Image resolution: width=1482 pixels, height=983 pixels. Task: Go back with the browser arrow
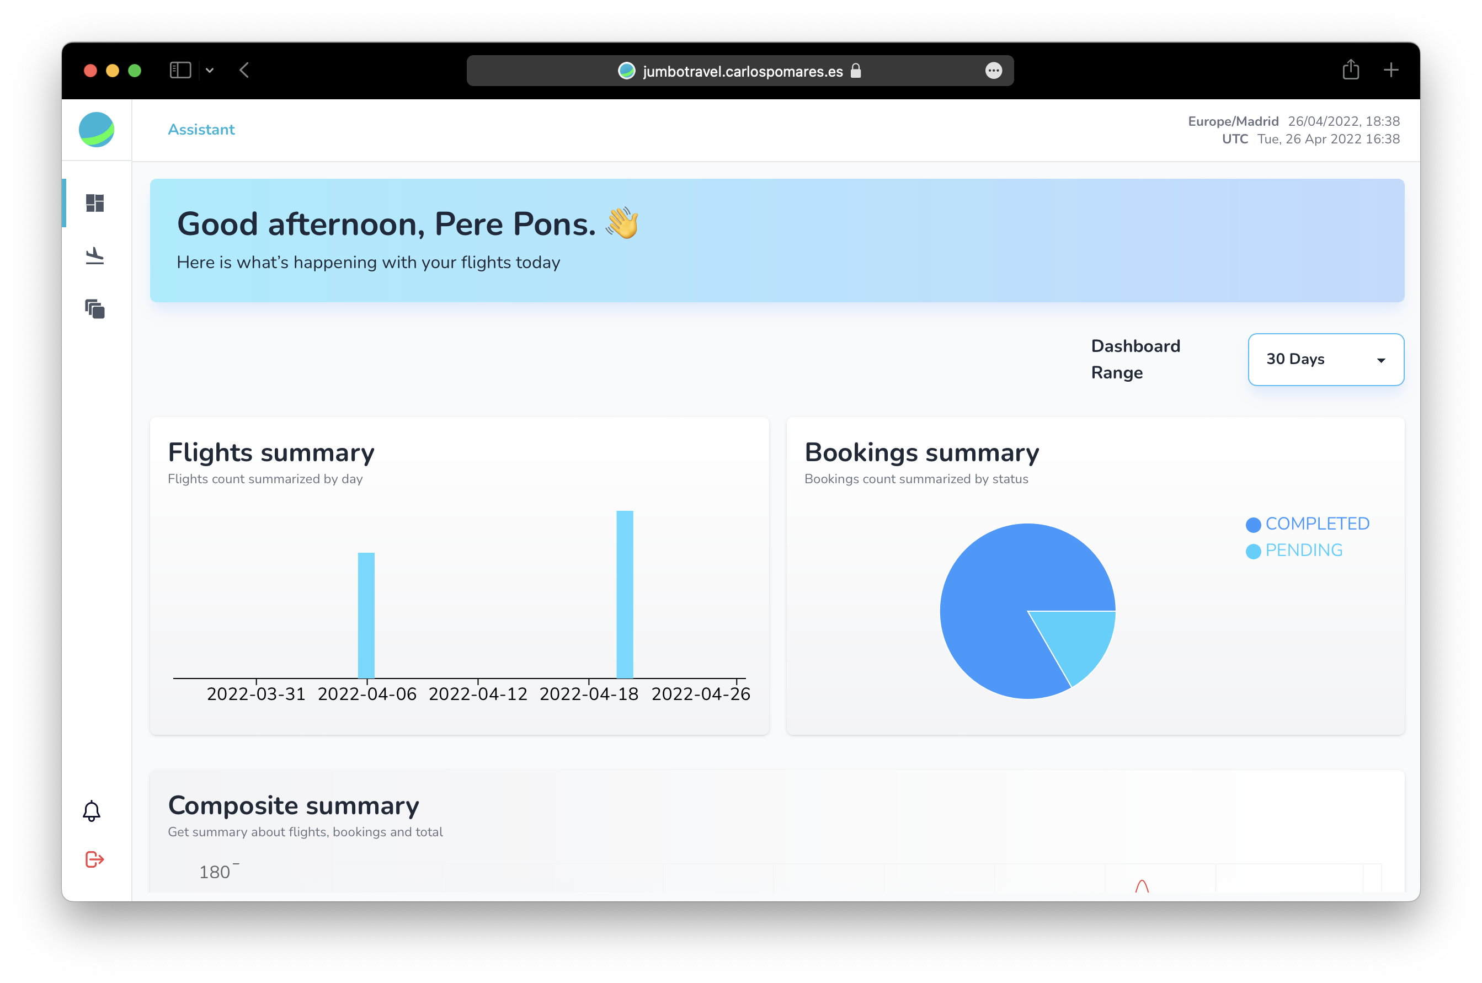[244, 70]
